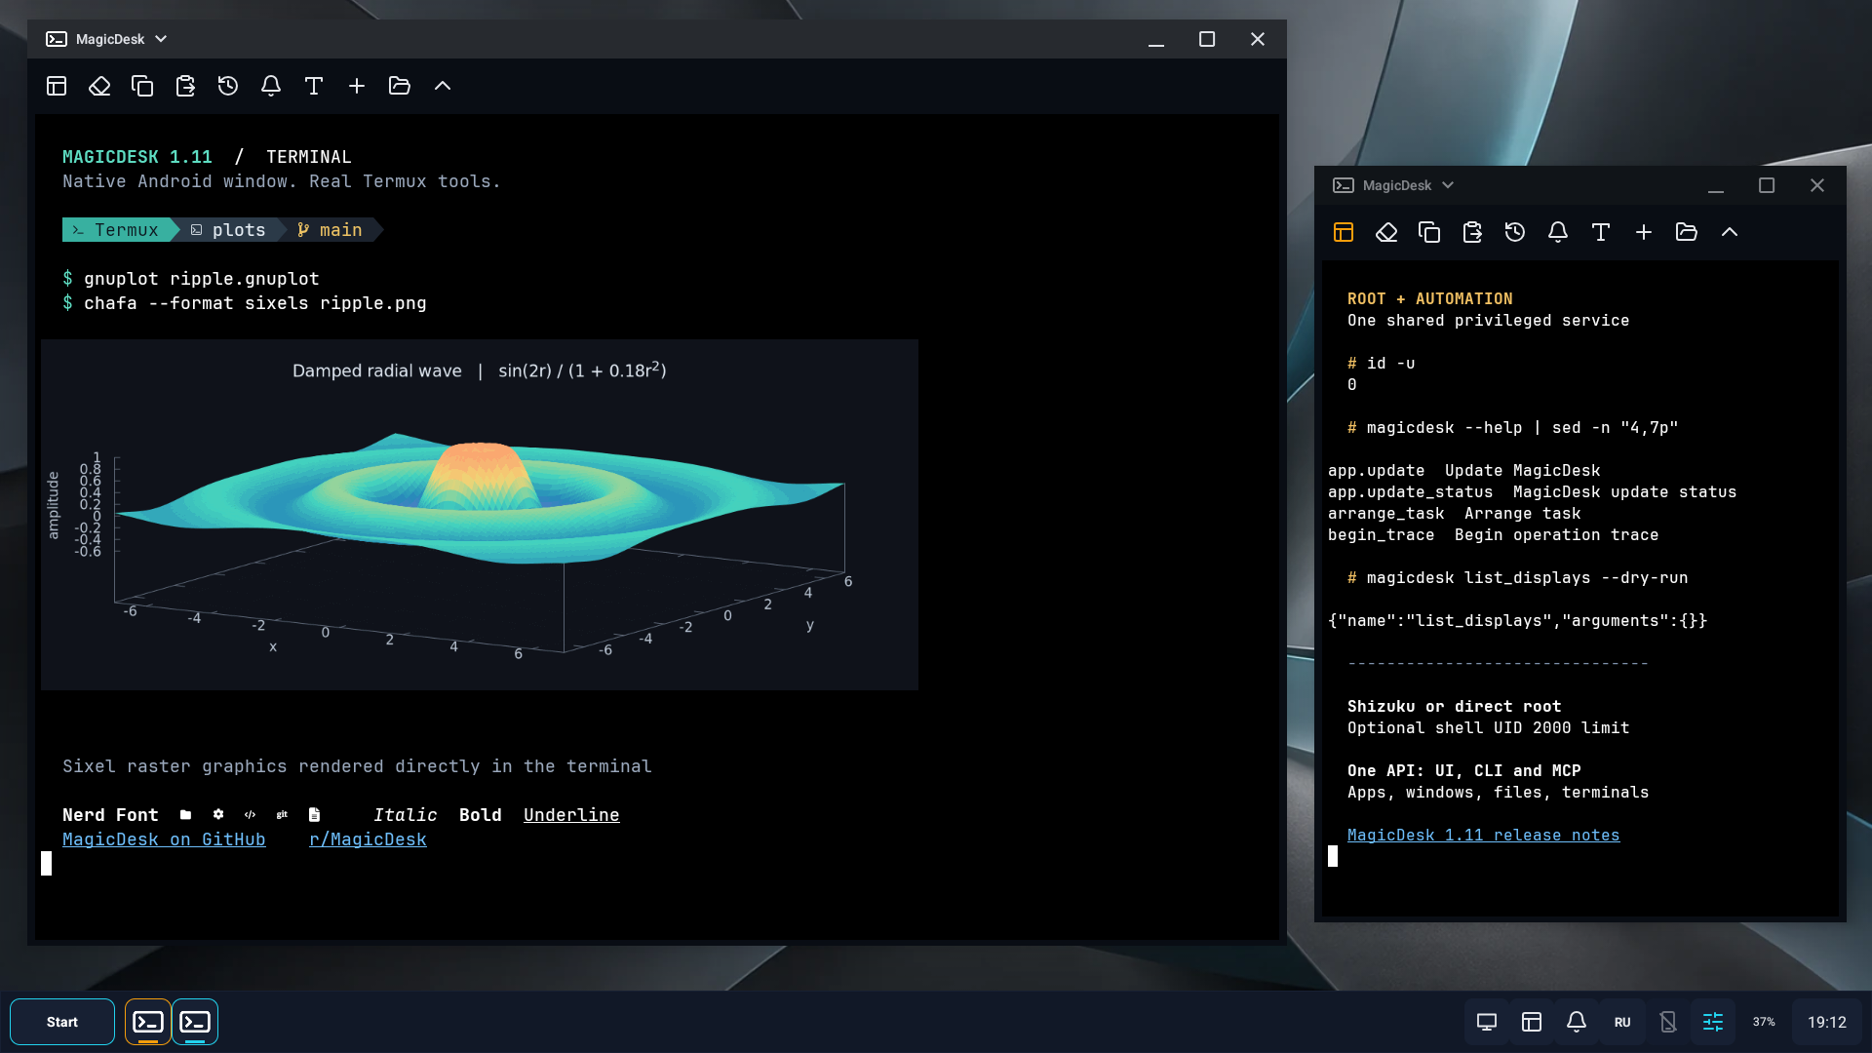Open MagicDesk on GitHub link

coord(164,839)
